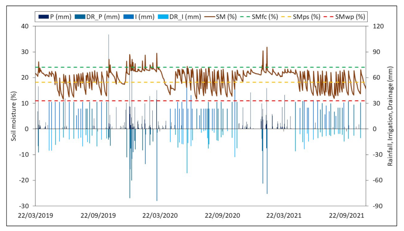Screen dimensions: 404x231
Task: Select the SMps (%) yellow dashed legend entry
Action: point(301,17)
